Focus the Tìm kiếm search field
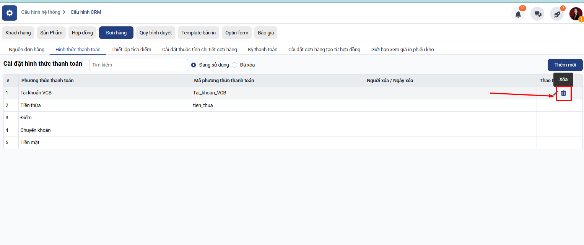 (x=139, y=65)
